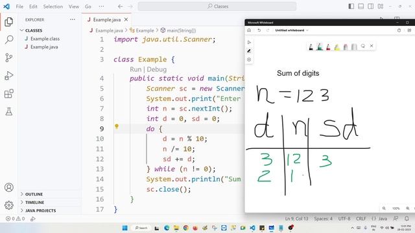
Task: Close the Whiteboard pen tray
Action: (372, 46)
